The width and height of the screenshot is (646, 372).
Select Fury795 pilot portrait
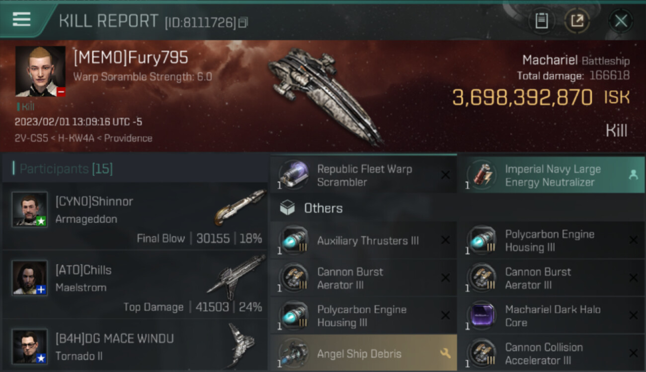(x=40, y=71)
